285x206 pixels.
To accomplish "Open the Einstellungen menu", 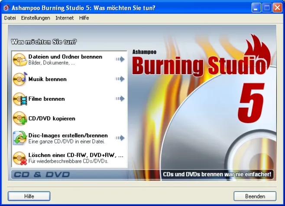I will (36, 18).
